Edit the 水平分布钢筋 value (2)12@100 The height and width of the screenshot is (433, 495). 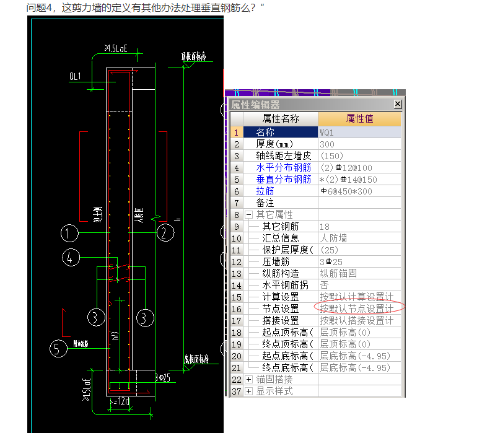359,168
